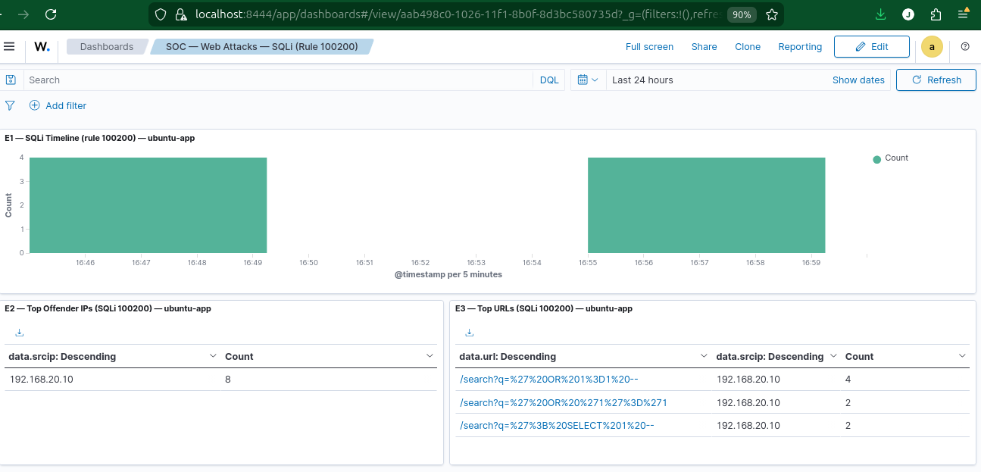Open the SELECT 1 search URL link
The width and height of the screenshot is (981, 472).
(557, 425)
